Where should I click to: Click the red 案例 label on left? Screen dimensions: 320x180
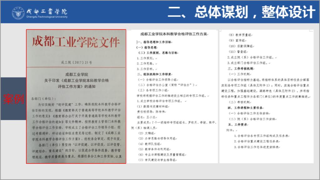(x=13, y=98)
